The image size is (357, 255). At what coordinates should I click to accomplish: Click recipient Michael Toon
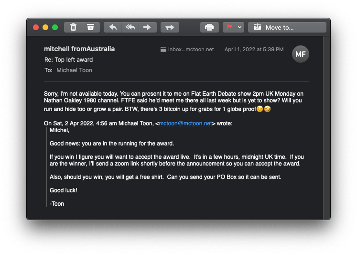point(74,70)
